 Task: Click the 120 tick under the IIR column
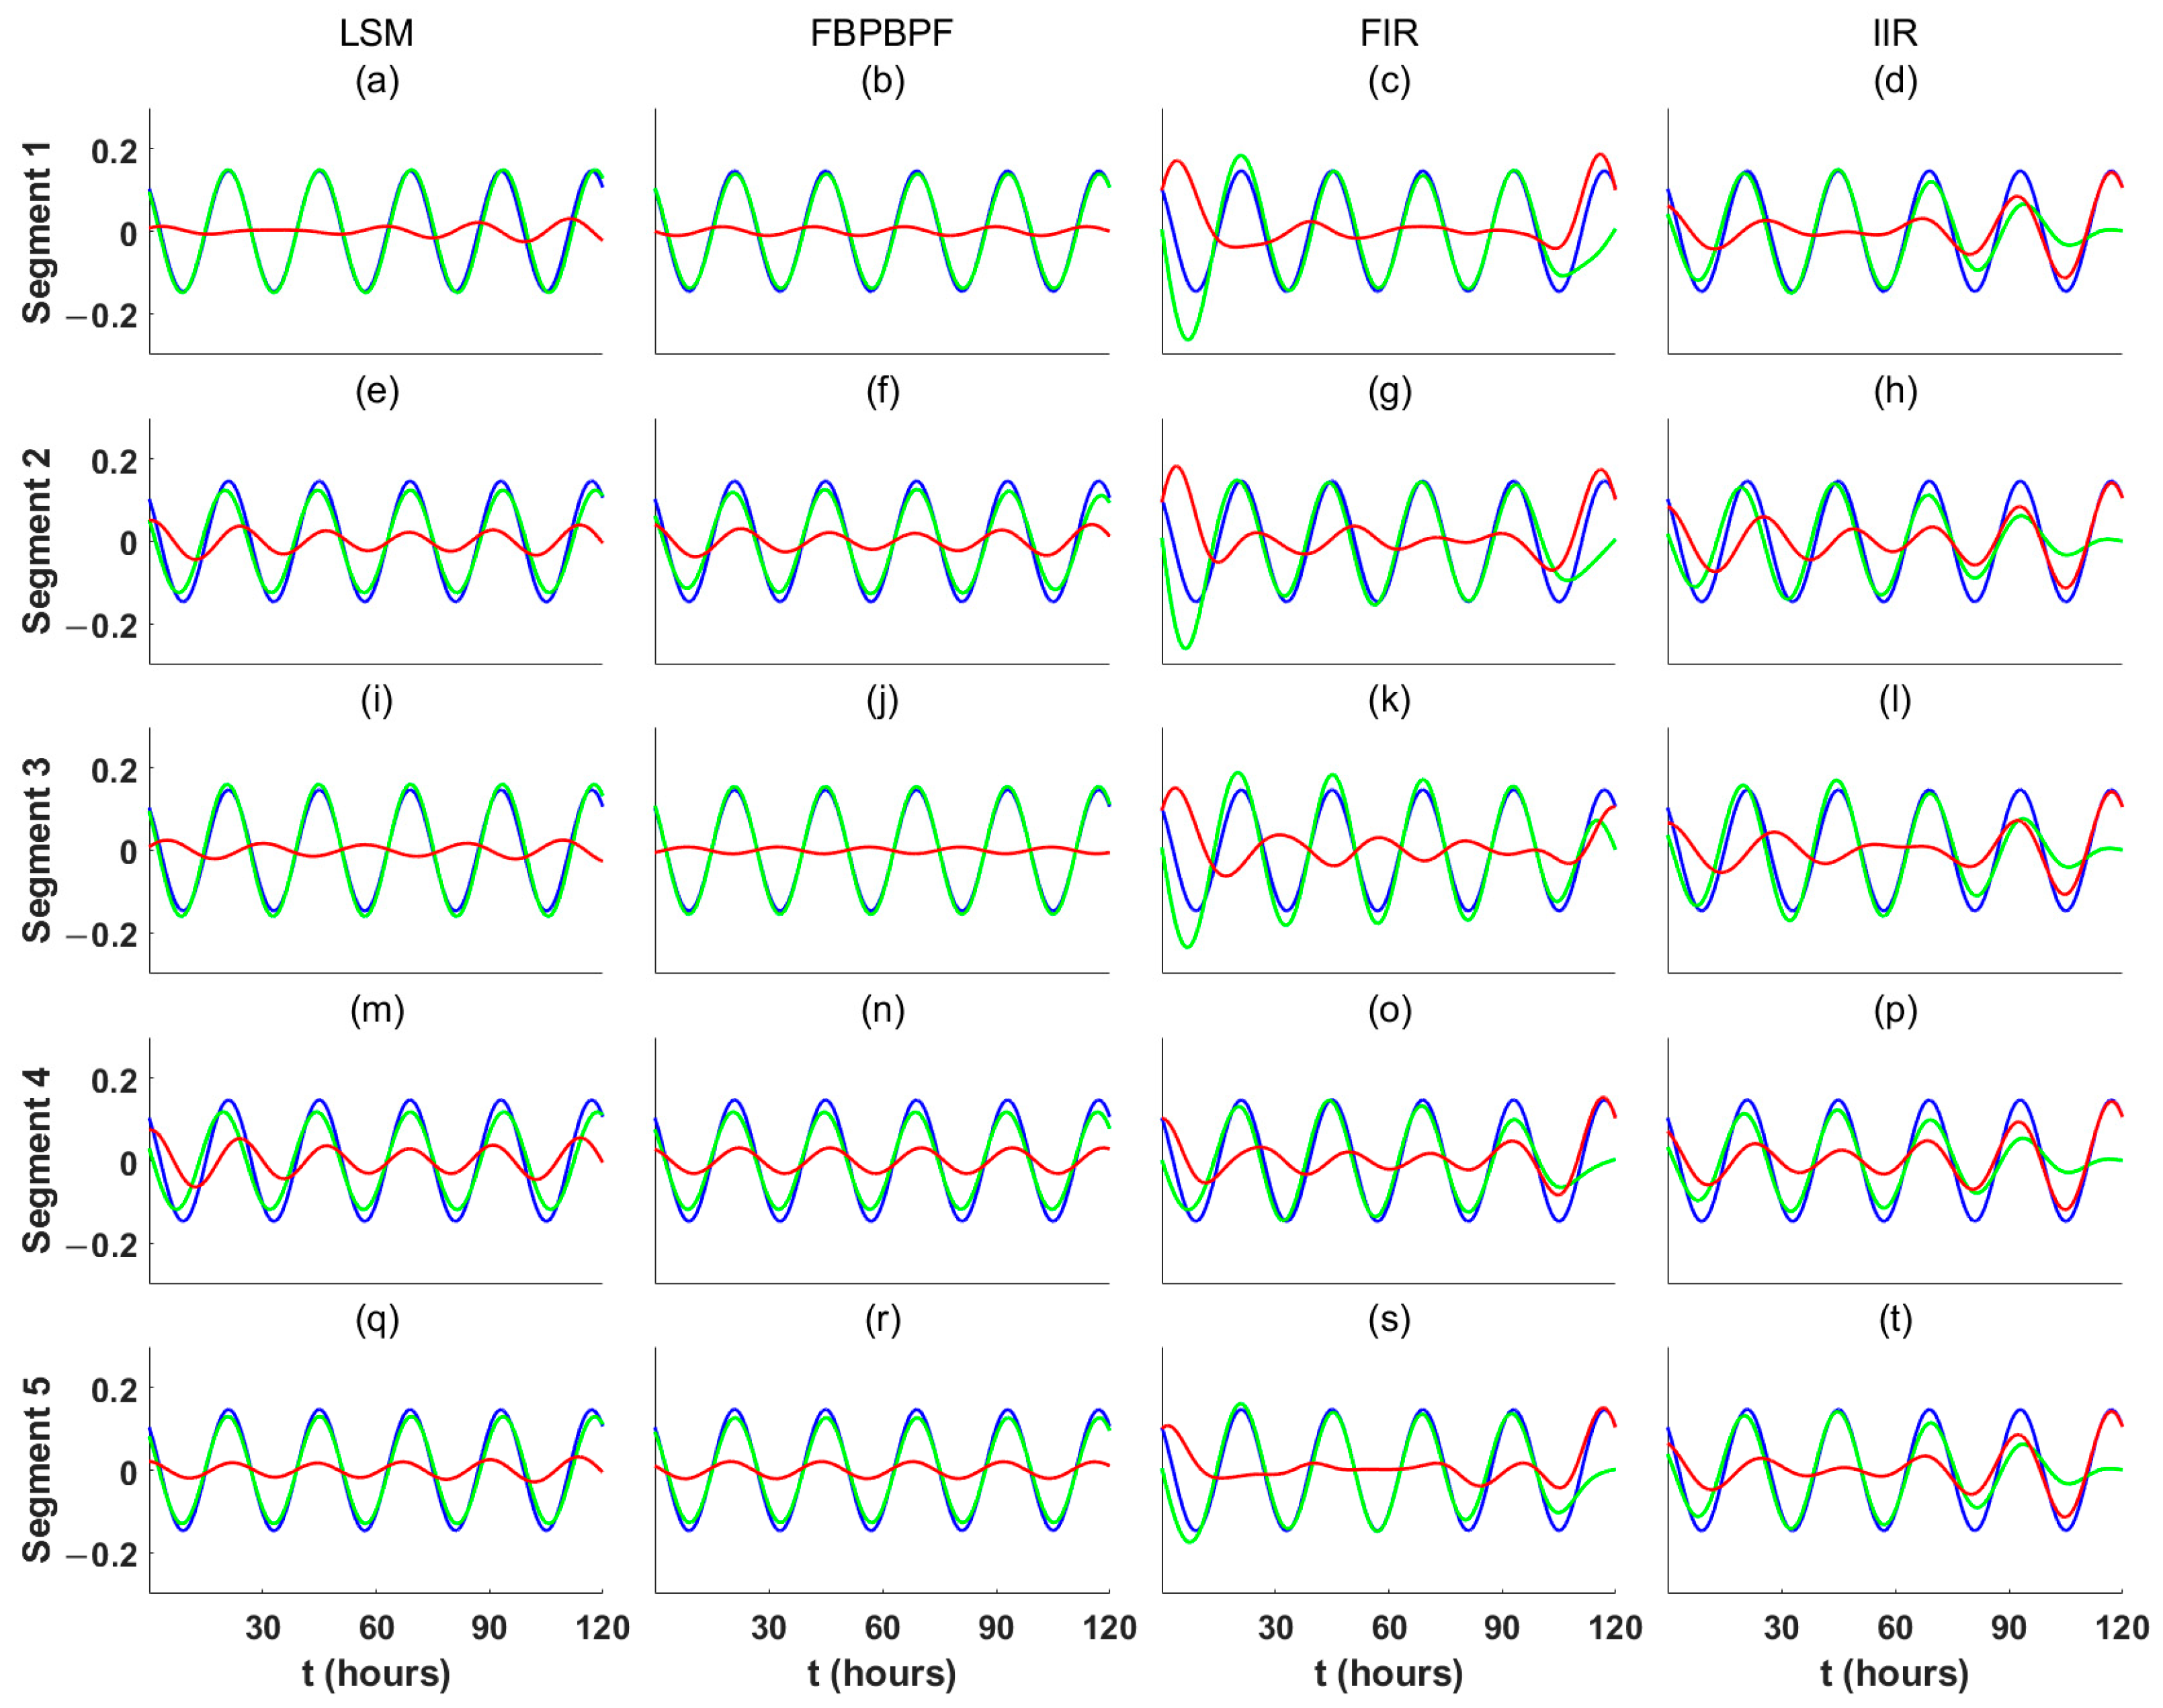(2122, 1627)
